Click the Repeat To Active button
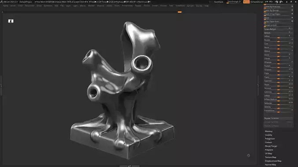Screen dimensions: 298x167 click(x=278, y=118)
